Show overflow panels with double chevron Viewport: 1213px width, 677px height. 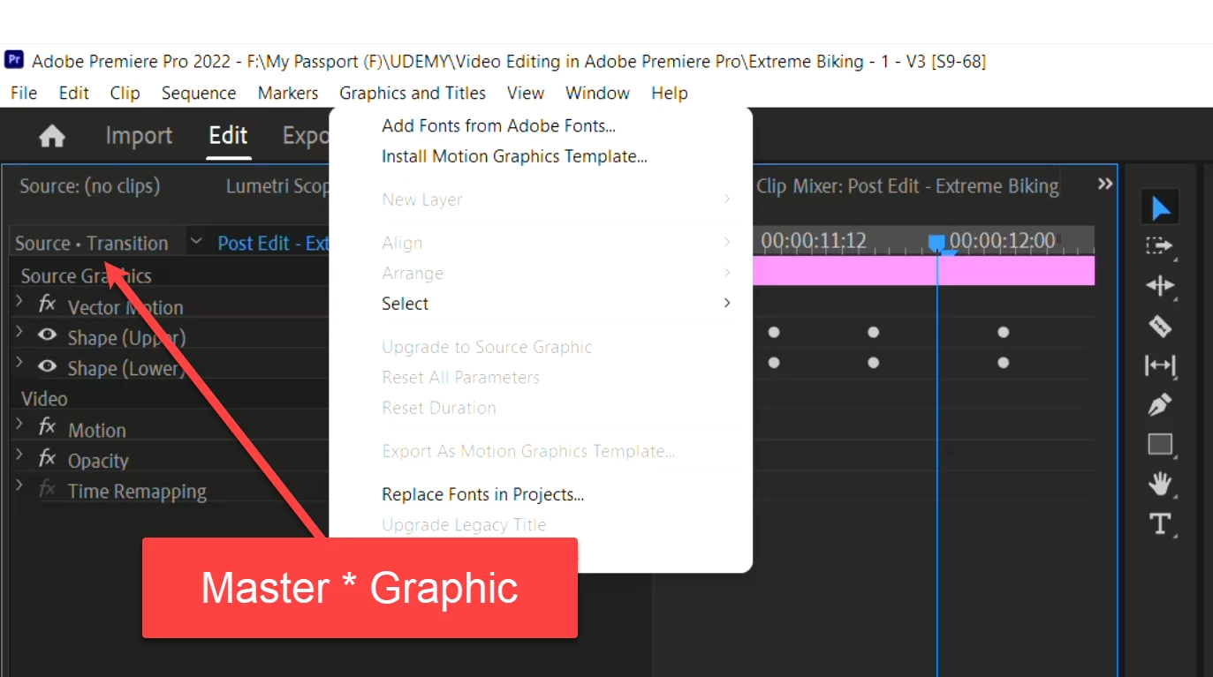point(1104,184)
